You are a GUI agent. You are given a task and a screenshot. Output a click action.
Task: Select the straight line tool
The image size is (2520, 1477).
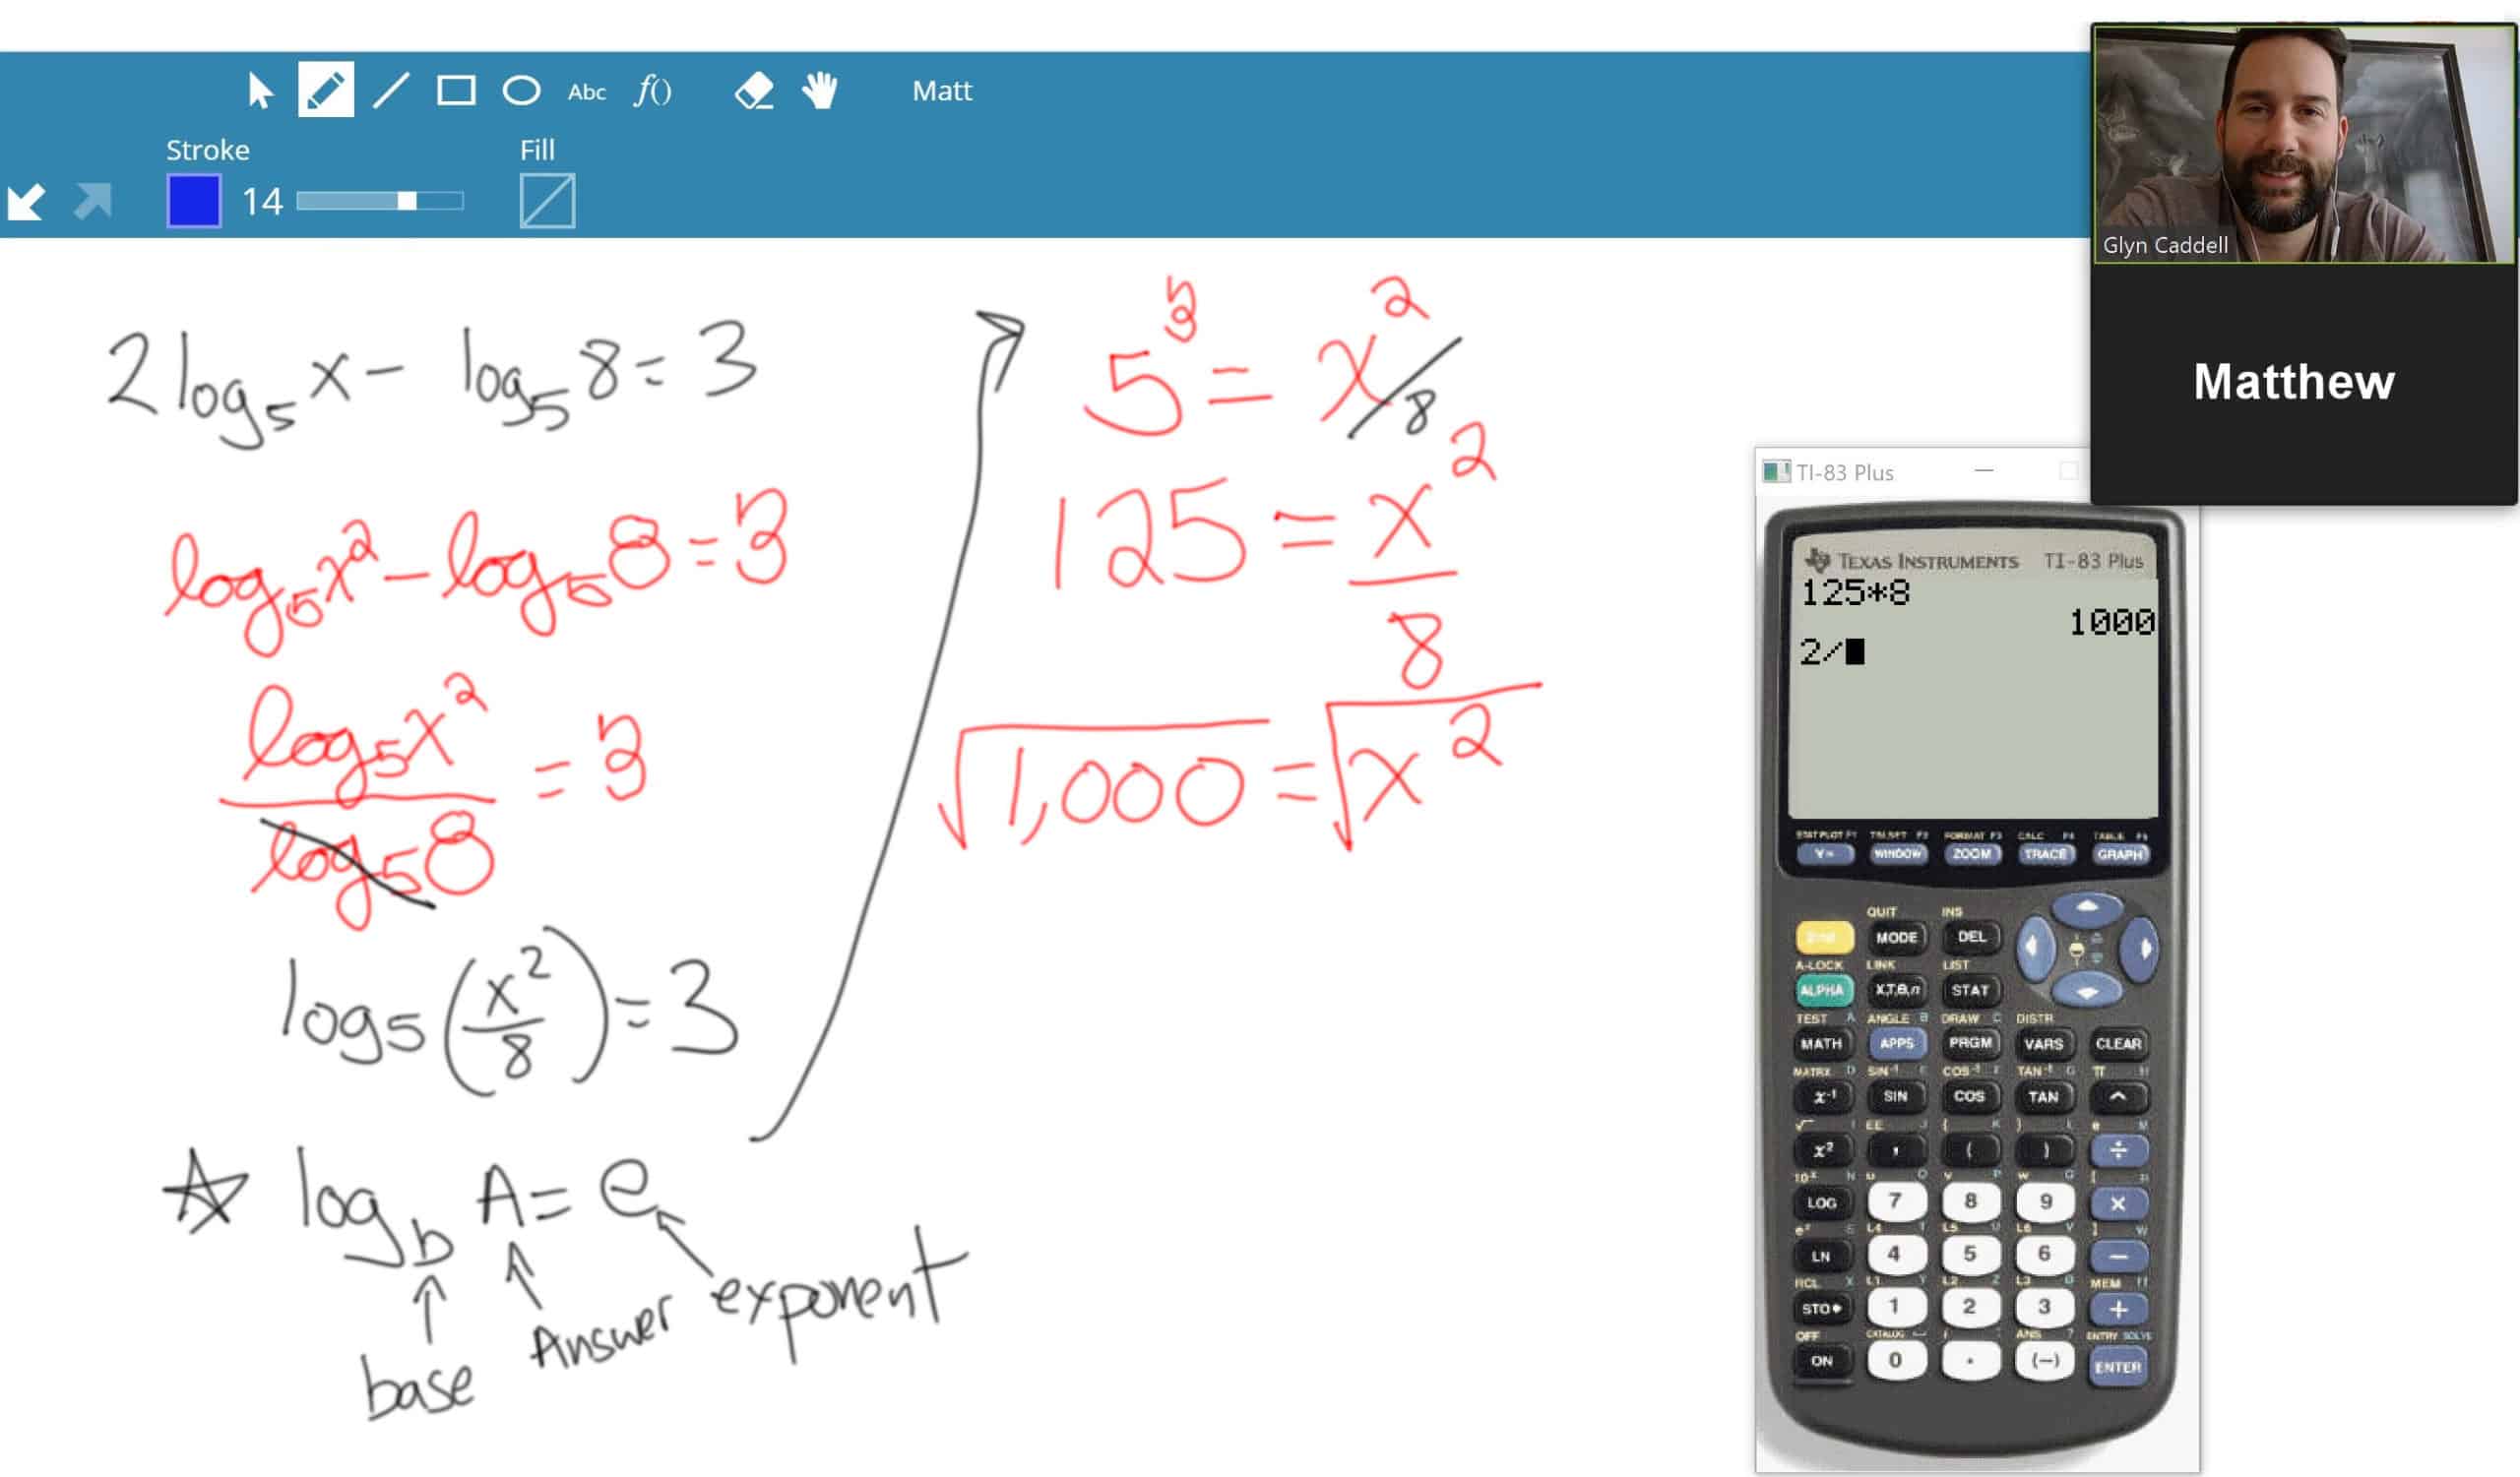391,90
